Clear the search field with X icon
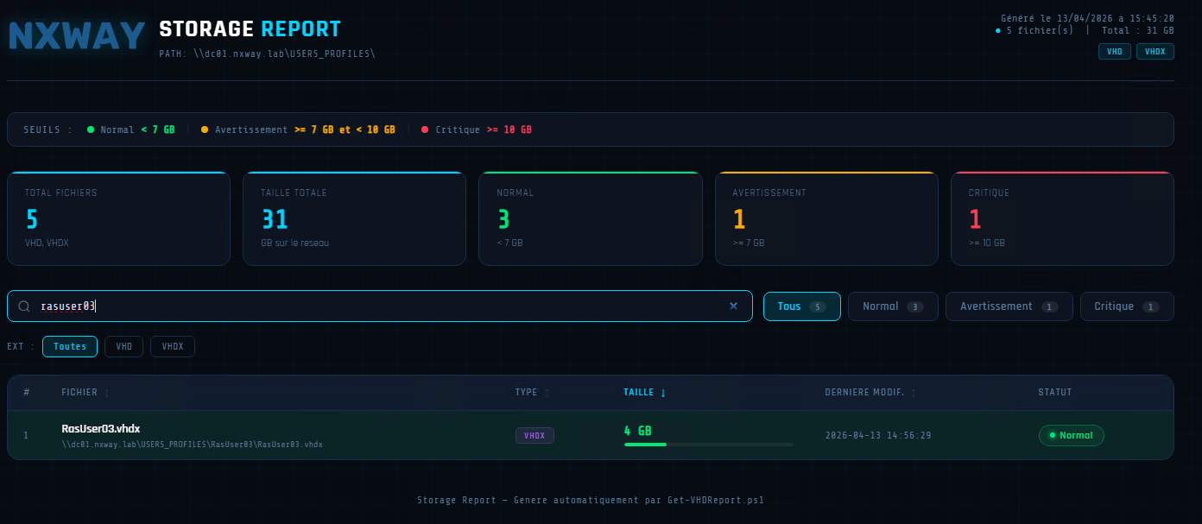 (x=733, y=306)
